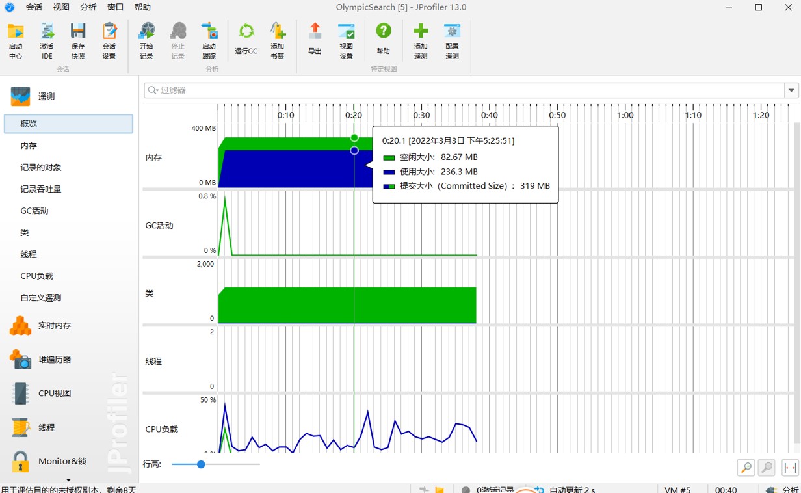Screen dimensions: 801x493
Task: Click the 0:10 timeline mark
Action: coord(285,115)
